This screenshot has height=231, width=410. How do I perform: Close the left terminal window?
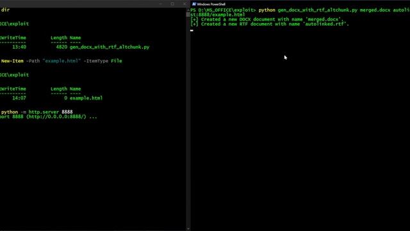point(184,4)
